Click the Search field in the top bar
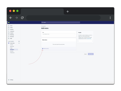 coord(60,22)
